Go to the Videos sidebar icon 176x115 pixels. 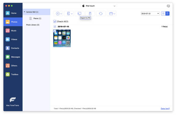tap(8, 39)
